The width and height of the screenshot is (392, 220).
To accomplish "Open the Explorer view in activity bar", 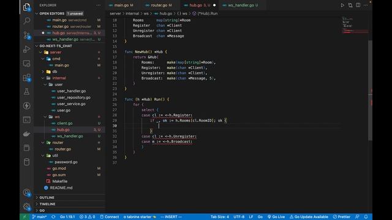I will (26, 7).
